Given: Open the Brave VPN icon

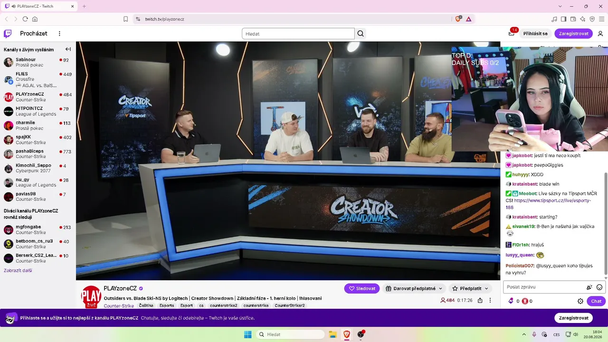Looking at the screenshot, I should pyautogui.click(x=592, y=19).
